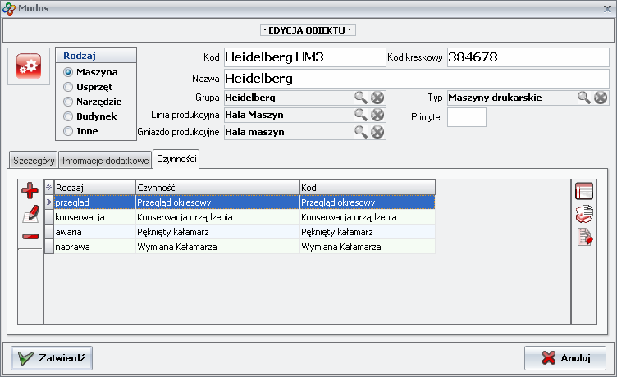This screenshot has height=377, width=617.
Task: Switch to the Szczegóły tab
Action: click(x=33, y=160)
